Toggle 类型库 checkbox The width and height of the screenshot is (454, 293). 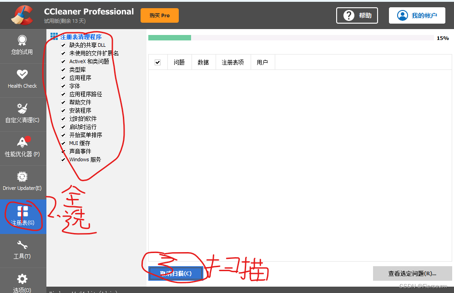63,70
